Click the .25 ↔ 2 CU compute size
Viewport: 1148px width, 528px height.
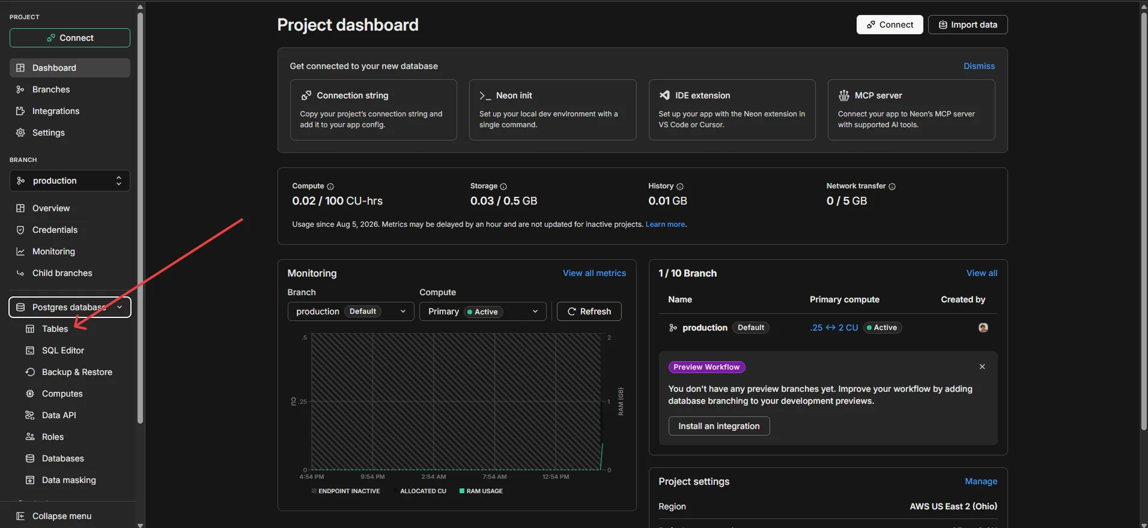point(834,328)
